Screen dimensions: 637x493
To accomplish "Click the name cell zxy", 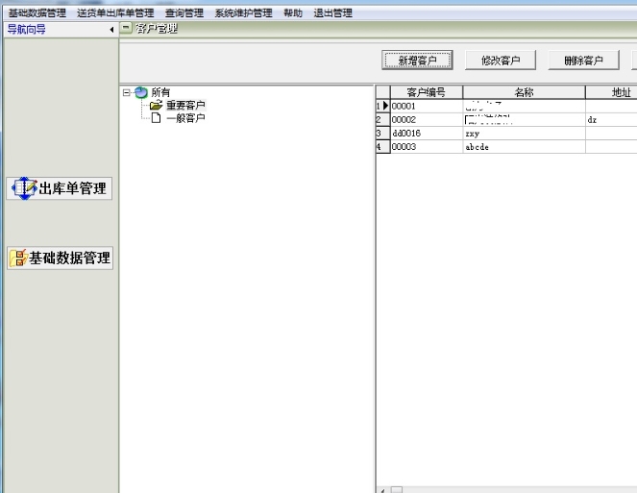I will coord(524,134).
